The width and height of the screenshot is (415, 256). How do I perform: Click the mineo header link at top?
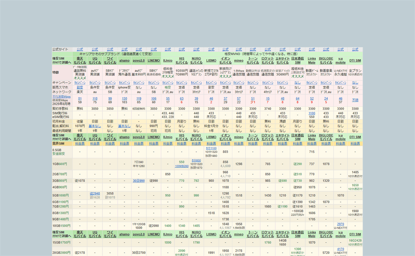239,60
